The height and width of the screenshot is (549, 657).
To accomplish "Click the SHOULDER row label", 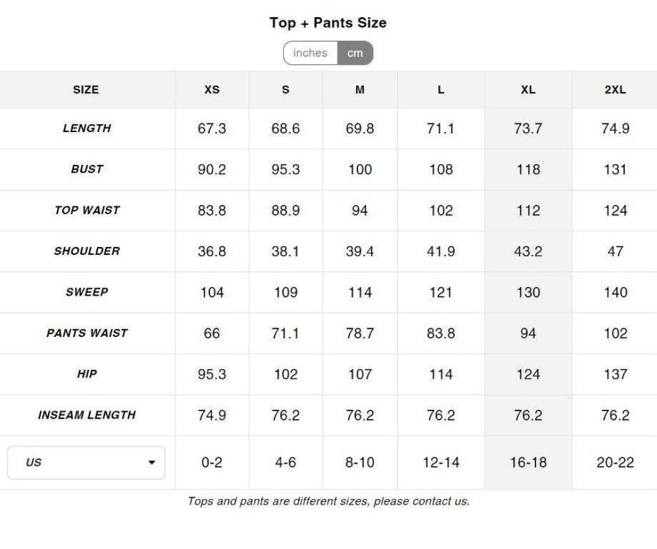I will pyautogui.click(x=87, y=251).
